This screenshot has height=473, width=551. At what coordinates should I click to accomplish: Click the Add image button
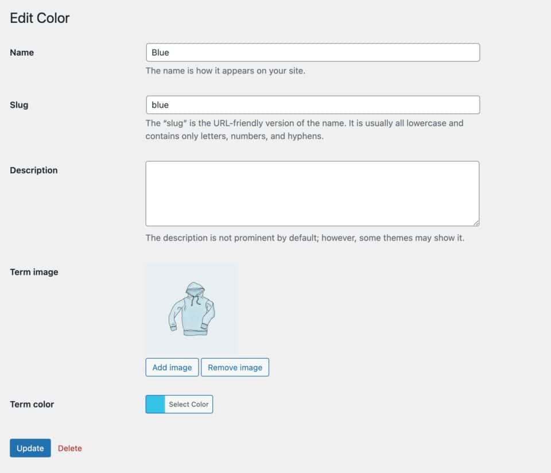pyautogui.click(x=172, y=367)
